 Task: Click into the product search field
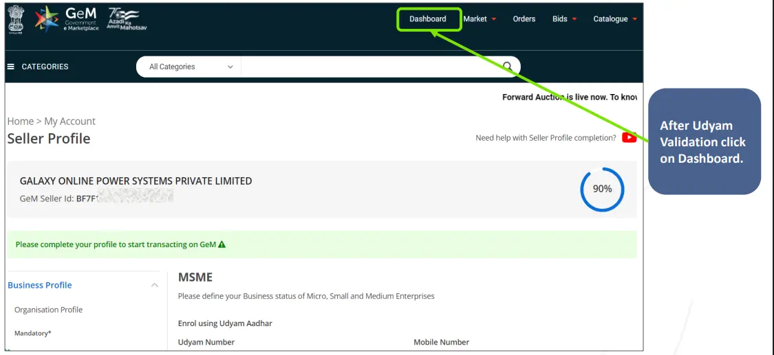click(370, 67)
